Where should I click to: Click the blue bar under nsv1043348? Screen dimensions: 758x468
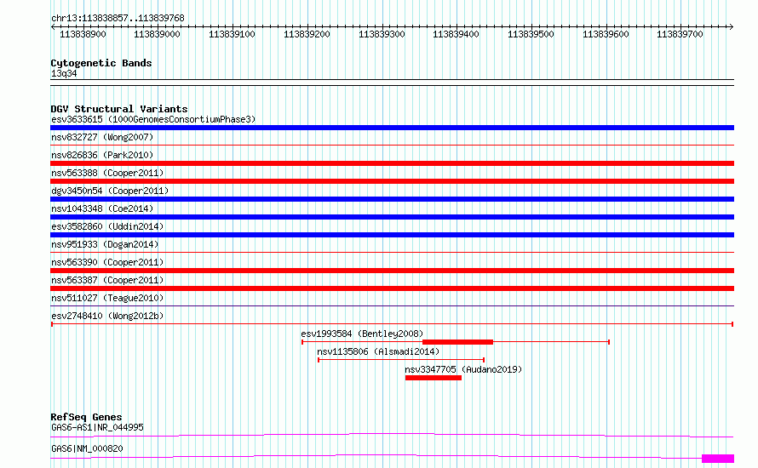(x=392, y=217)
